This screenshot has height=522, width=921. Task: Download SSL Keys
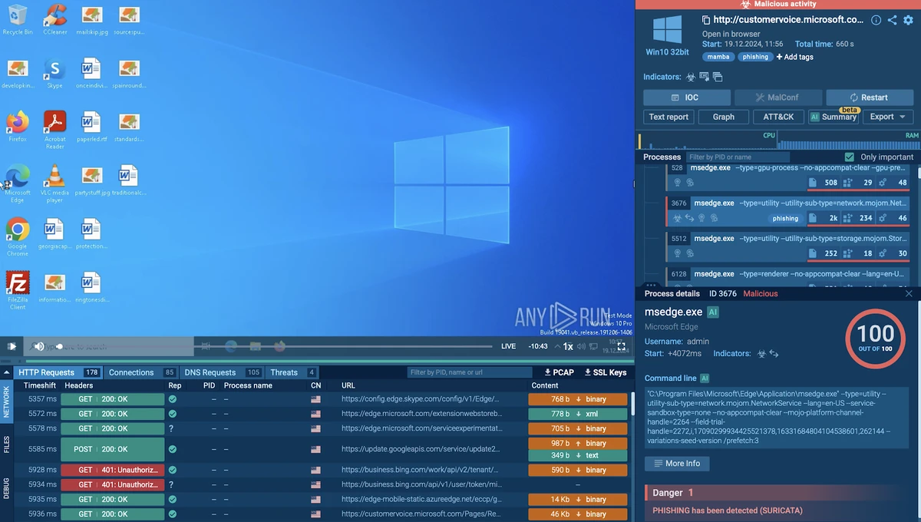coord(605,372)
